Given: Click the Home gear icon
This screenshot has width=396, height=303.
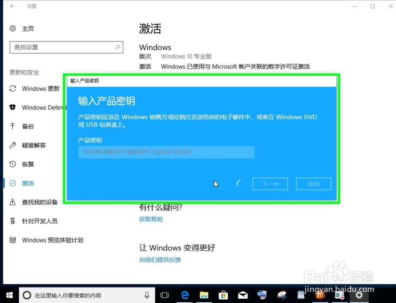Looking at the screenshot, I should pyautogui.click(x=13, y=28).
